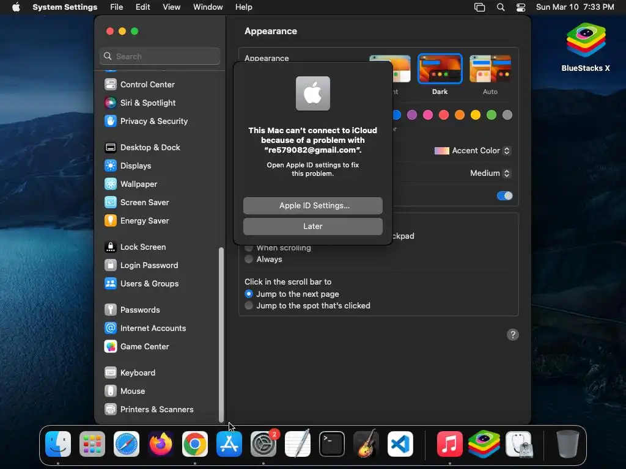
Task: Open BlueStacks X desktop shortcut
Action: (586, 47)
